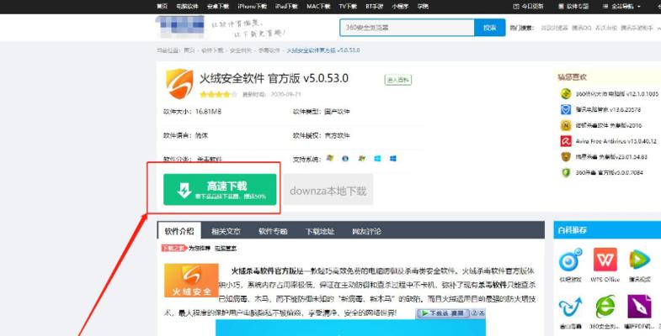Open the 360 browser green e icon
The width and height of the screenshot is (661, 336).
(x=605, y=307)
